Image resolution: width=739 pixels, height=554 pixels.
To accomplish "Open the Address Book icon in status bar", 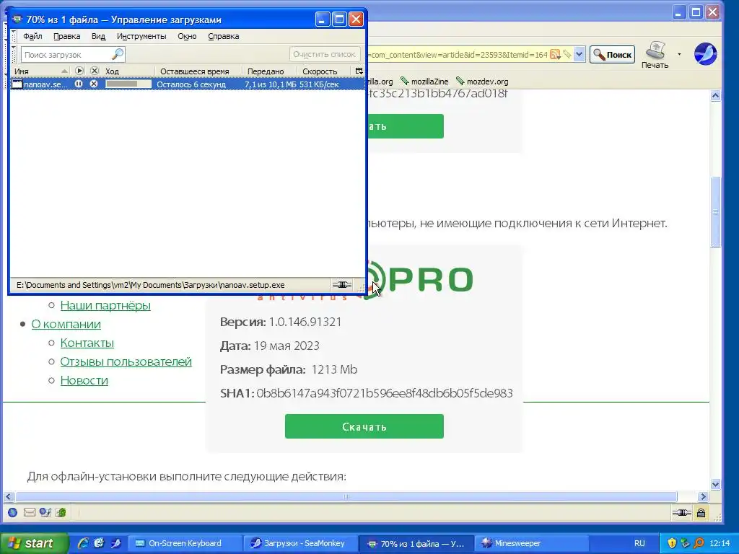I will click(x=61, y=513).
